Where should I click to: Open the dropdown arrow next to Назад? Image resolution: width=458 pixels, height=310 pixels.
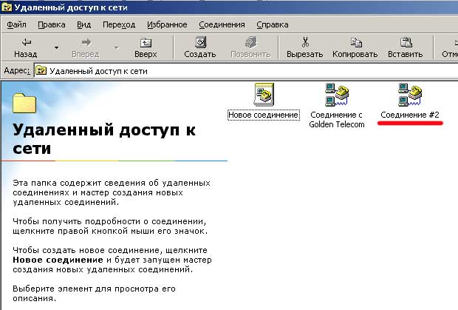[x=56, y=48]
